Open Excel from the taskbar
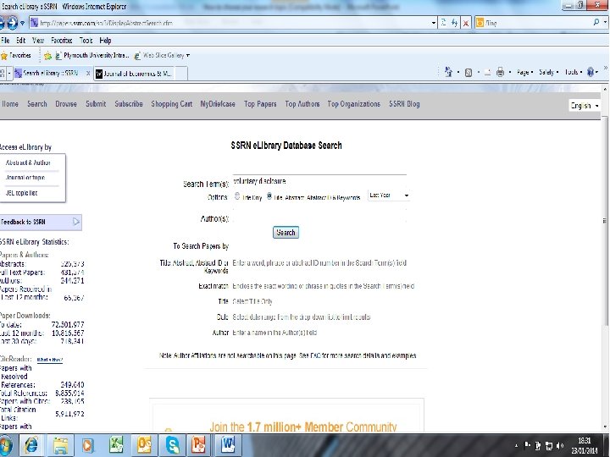610x457 pixels. 116,444
